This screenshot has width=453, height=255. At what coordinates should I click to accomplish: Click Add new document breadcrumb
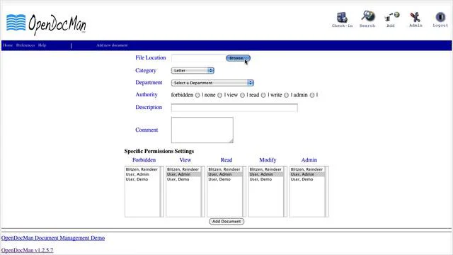pos(112,45)
